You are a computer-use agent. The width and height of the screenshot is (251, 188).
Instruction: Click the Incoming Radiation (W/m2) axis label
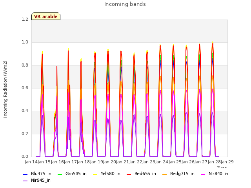tap(5, 89)
